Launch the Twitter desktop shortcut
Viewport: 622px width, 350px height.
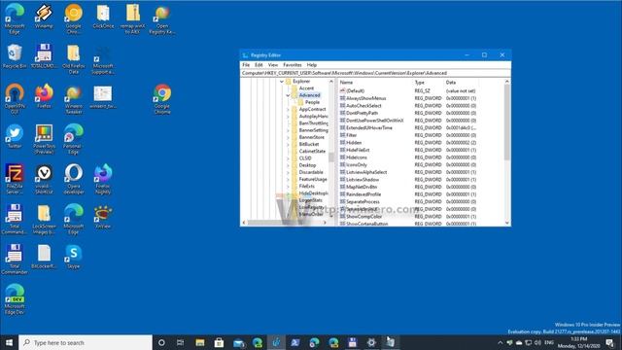(x=15, y=136)
